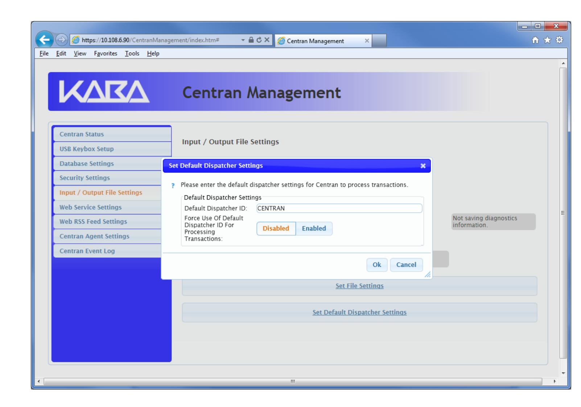Open the View menu

point(80,53)
